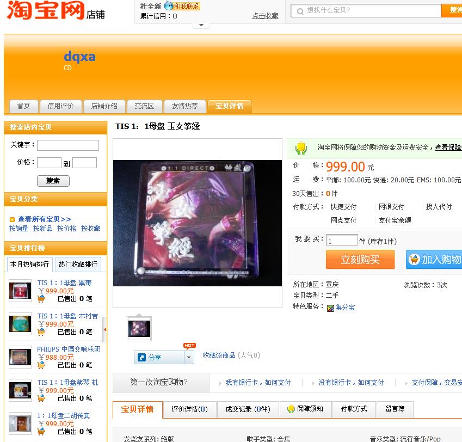
Task: Click the minimum price input field
Action: pos(49,163)
